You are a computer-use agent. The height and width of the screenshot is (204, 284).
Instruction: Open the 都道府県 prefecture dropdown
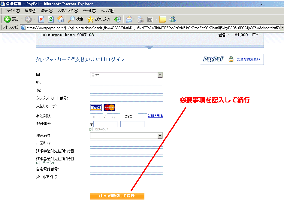point(126,135)
